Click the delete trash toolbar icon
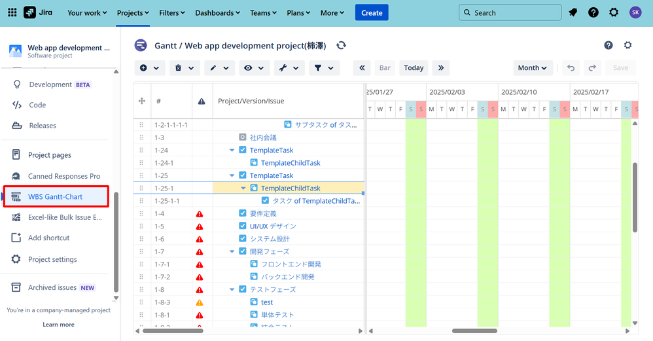The height and width of the screenshot is (341, 653). tap(178, 68)
